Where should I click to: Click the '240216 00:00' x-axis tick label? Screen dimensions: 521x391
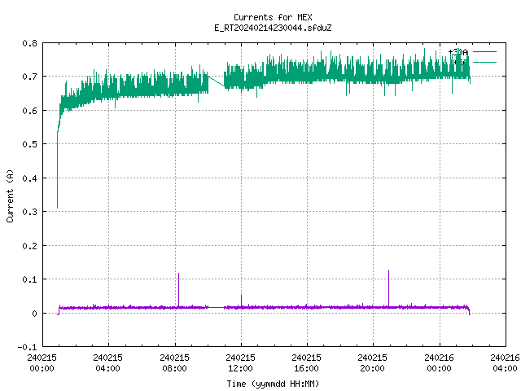tap(439, 362)
